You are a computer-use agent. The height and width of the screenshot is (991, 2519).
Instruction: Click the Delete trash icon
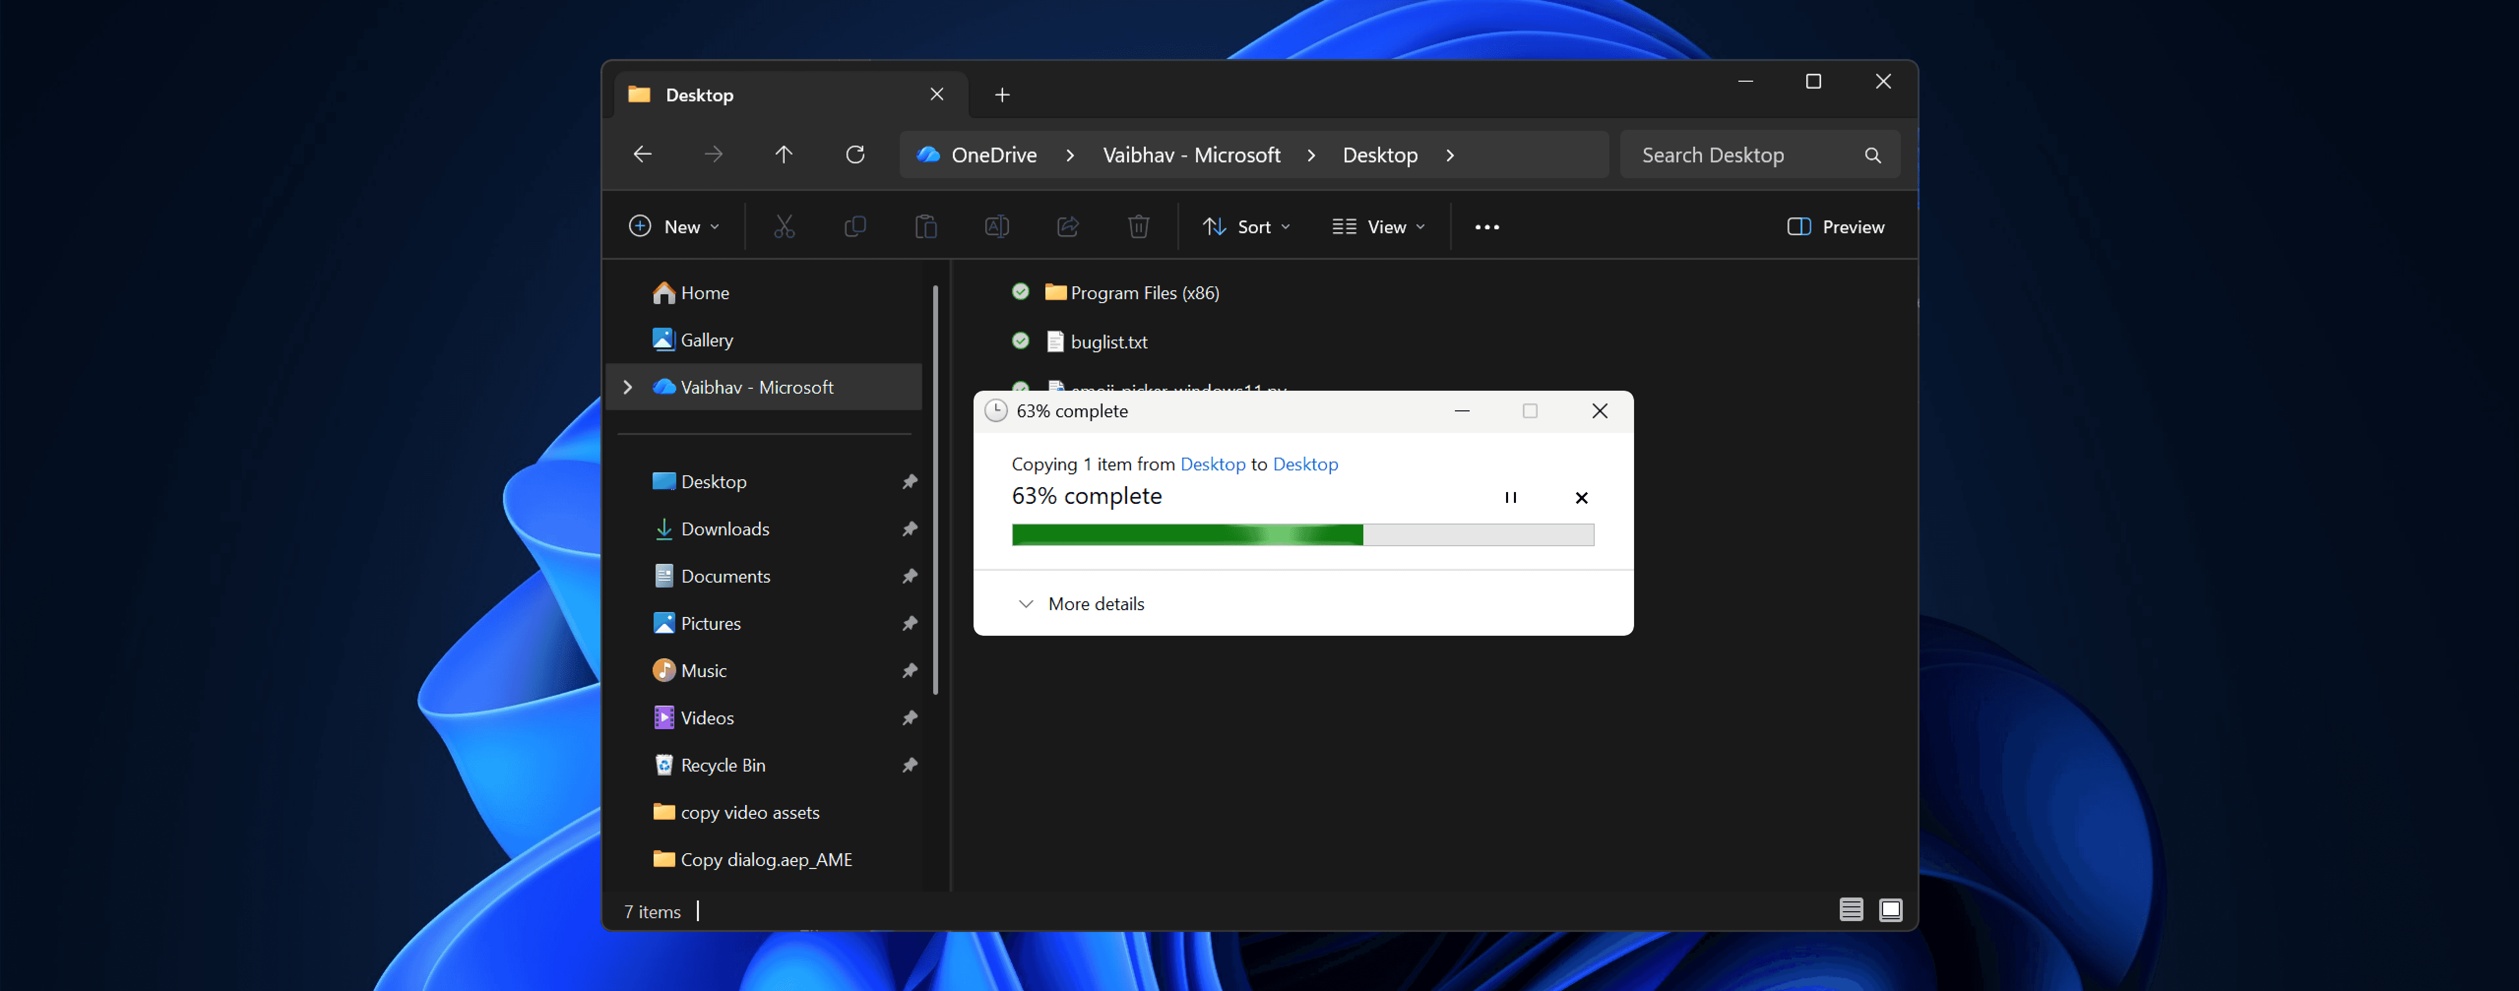(1138, 227)
